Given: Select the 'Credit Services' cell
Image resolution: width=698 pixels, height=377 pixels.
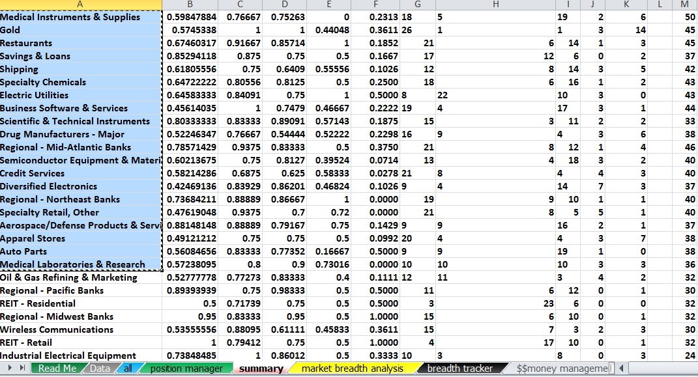Looking at the screenshot, I should click(81, 173).
